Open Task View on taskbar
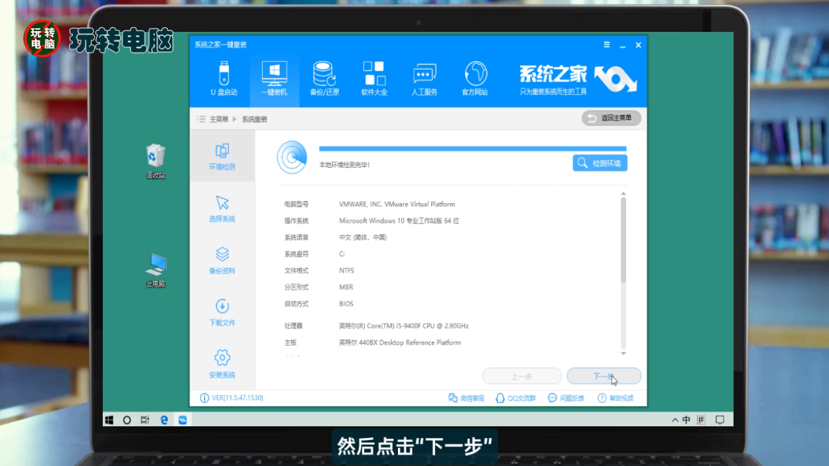Viewport: 829px width, 466px height. (145, 420)
